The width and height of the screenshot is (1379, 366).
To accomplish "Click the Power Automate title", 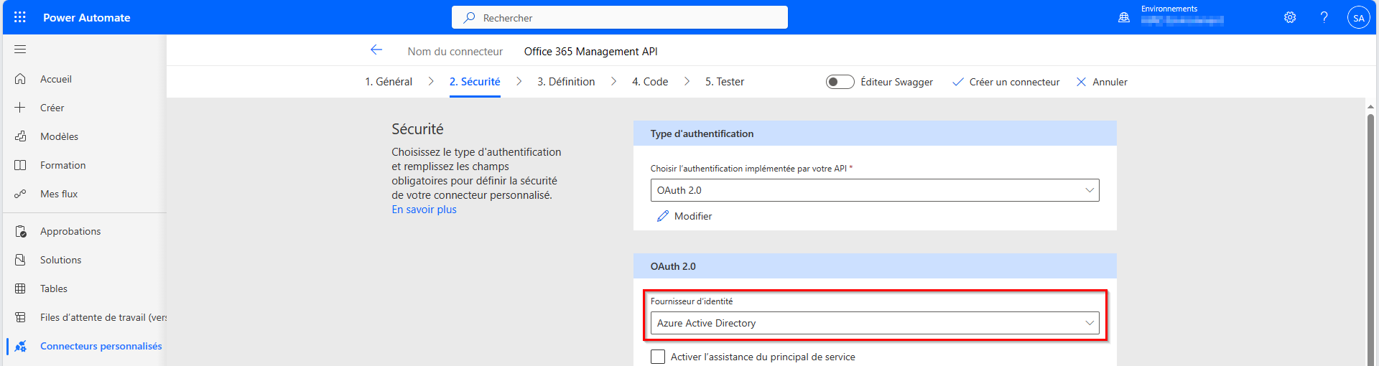I will (87, 17).
